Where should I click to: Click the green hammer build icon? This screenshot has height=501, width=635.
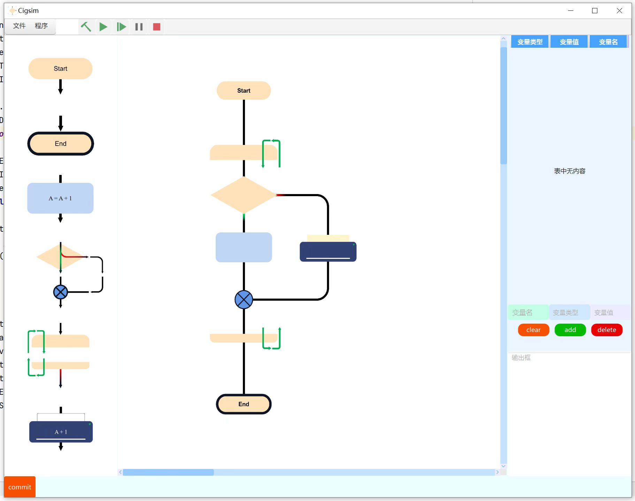(86, 27)
